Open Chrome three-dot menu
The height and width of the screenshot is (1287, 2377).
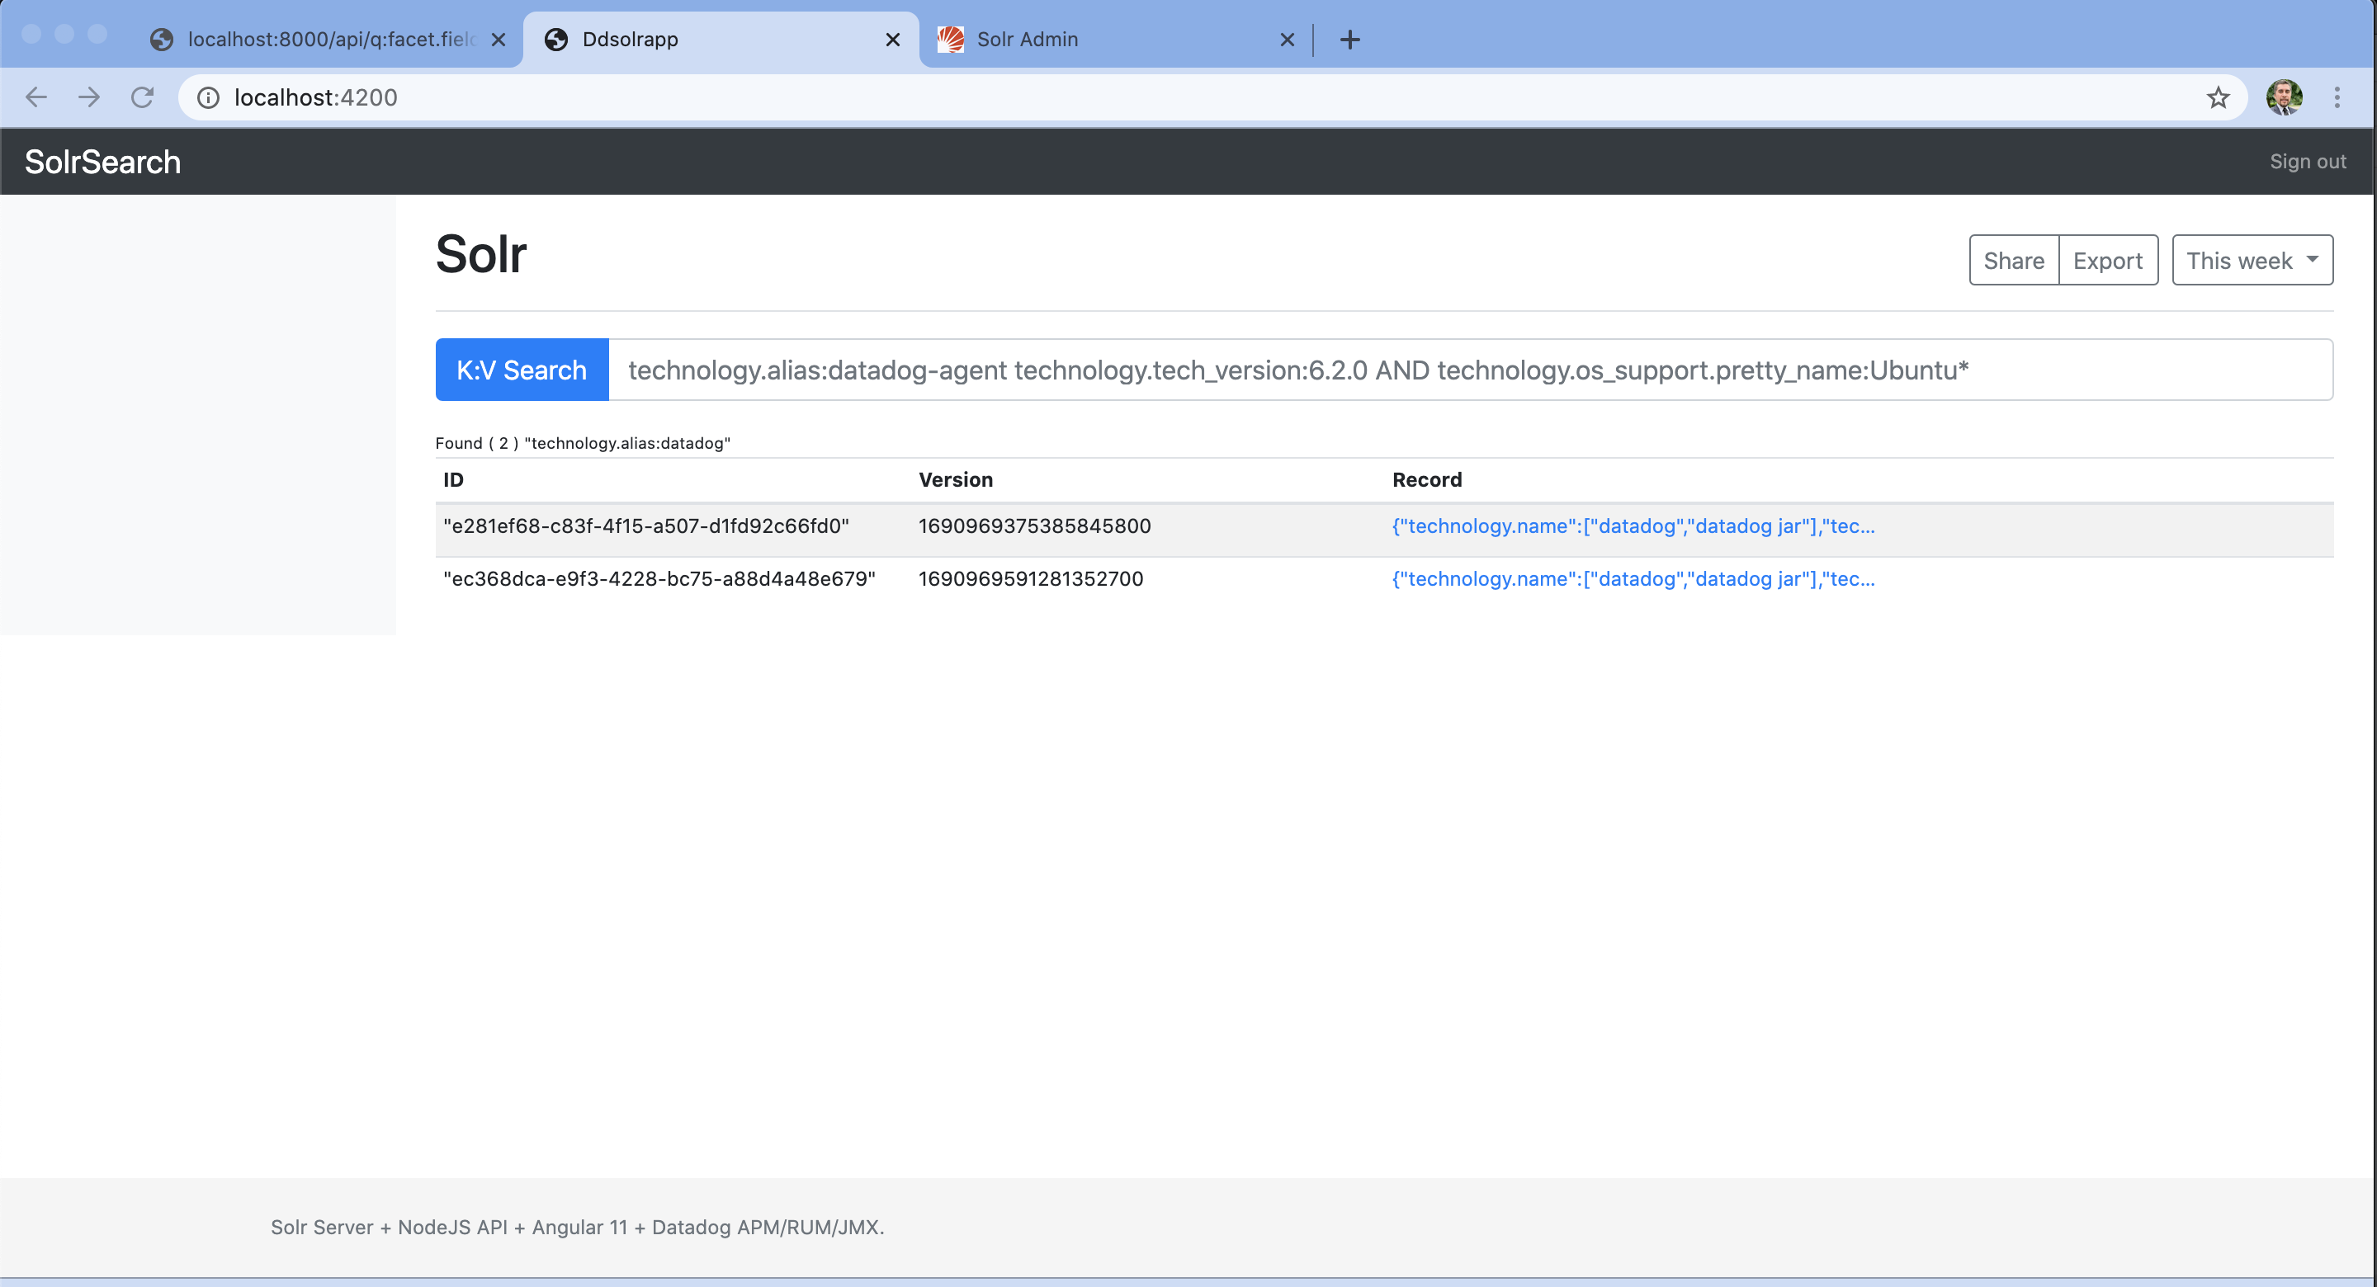pos(2337,97)
